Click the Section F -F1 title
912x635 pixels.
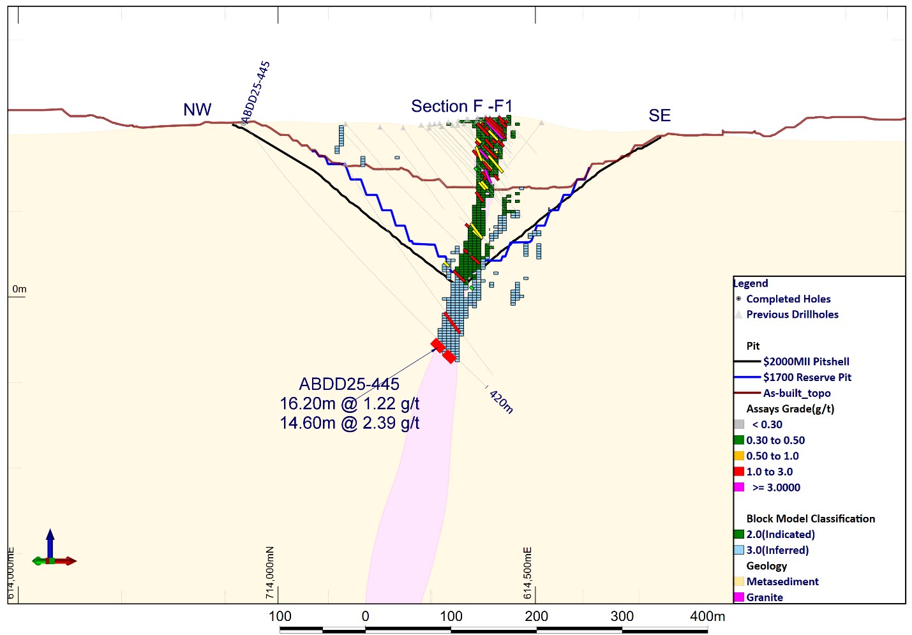point(461,107)
